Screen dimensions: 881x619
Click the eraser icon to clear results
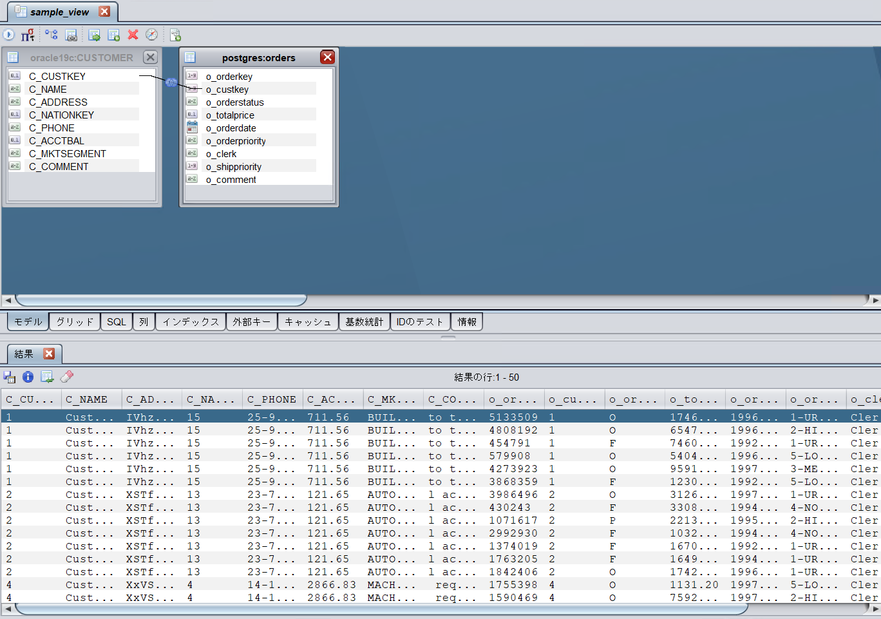(x=67, y=377)
